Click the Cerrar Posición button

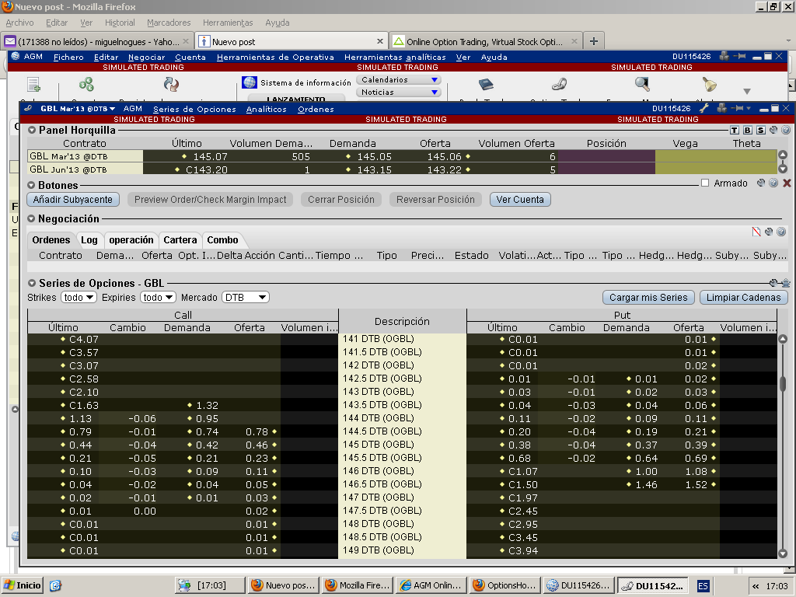pyautogui.click(x=341, y=200)
